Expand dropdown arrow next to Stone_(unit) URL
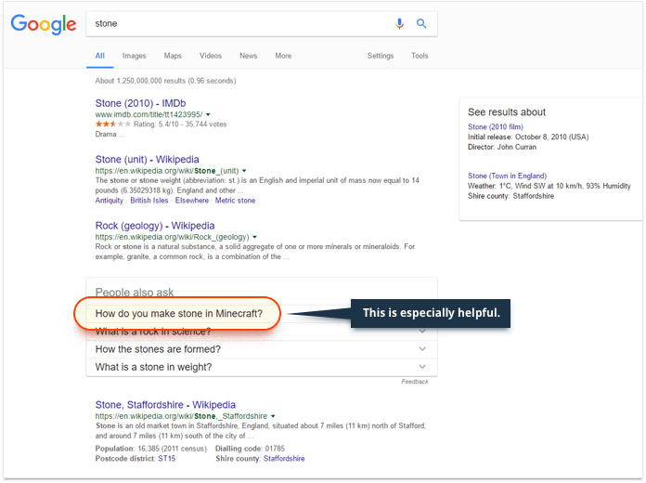This screenshot has height=483, width=646. click(x=244, y=171)
